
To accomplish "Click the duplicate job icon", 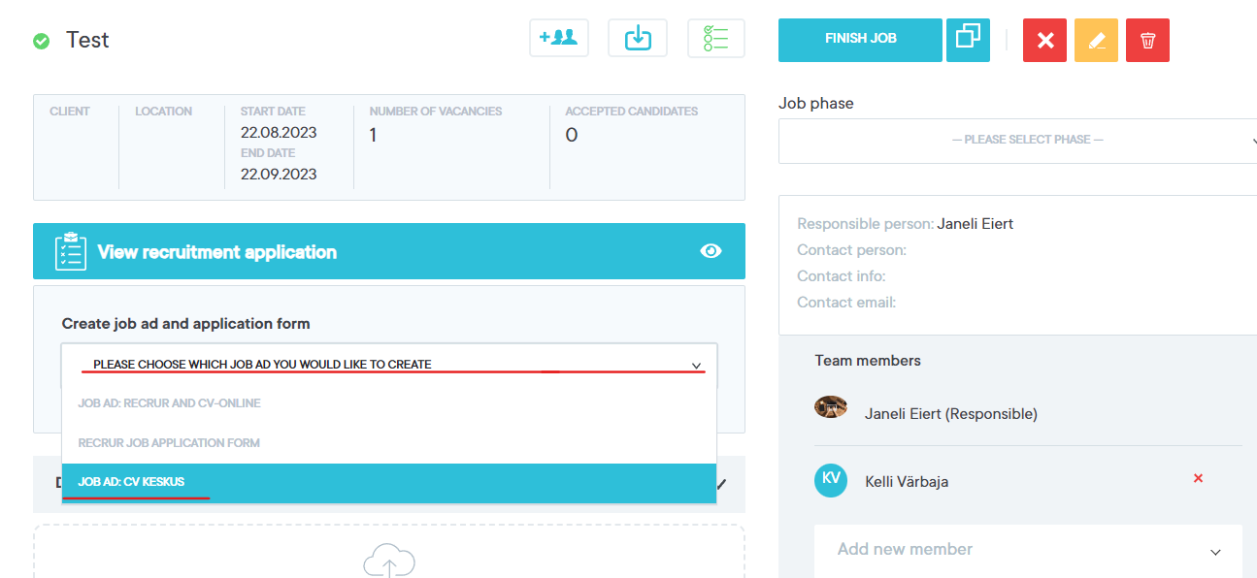I will tap(968, 40).
